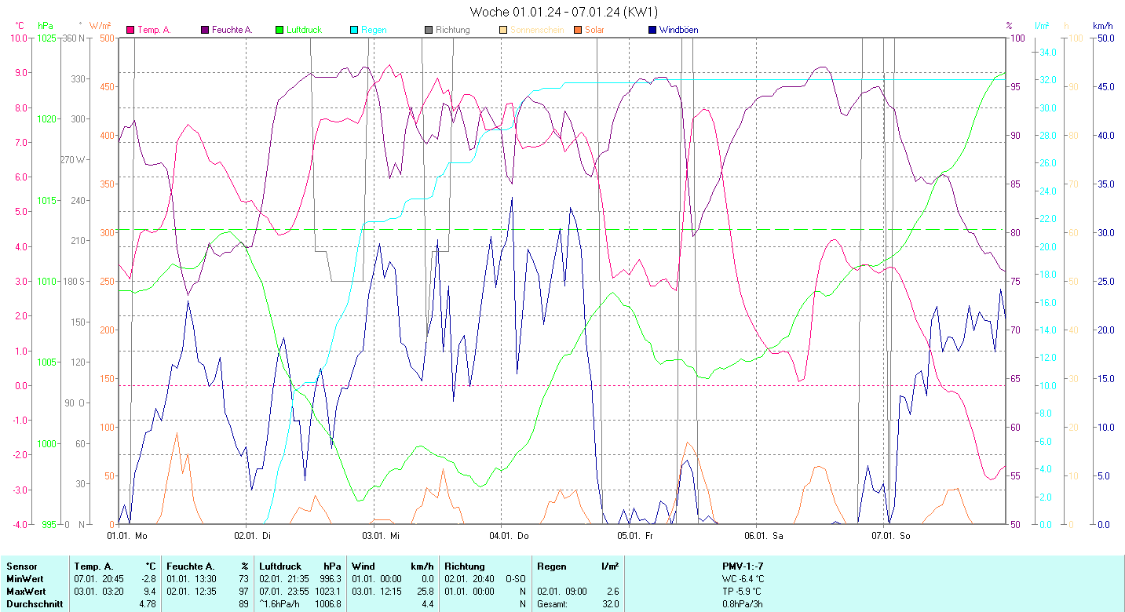Select the 'Solar' legend label
This screenshot has width=1125, height=612.
595,30
